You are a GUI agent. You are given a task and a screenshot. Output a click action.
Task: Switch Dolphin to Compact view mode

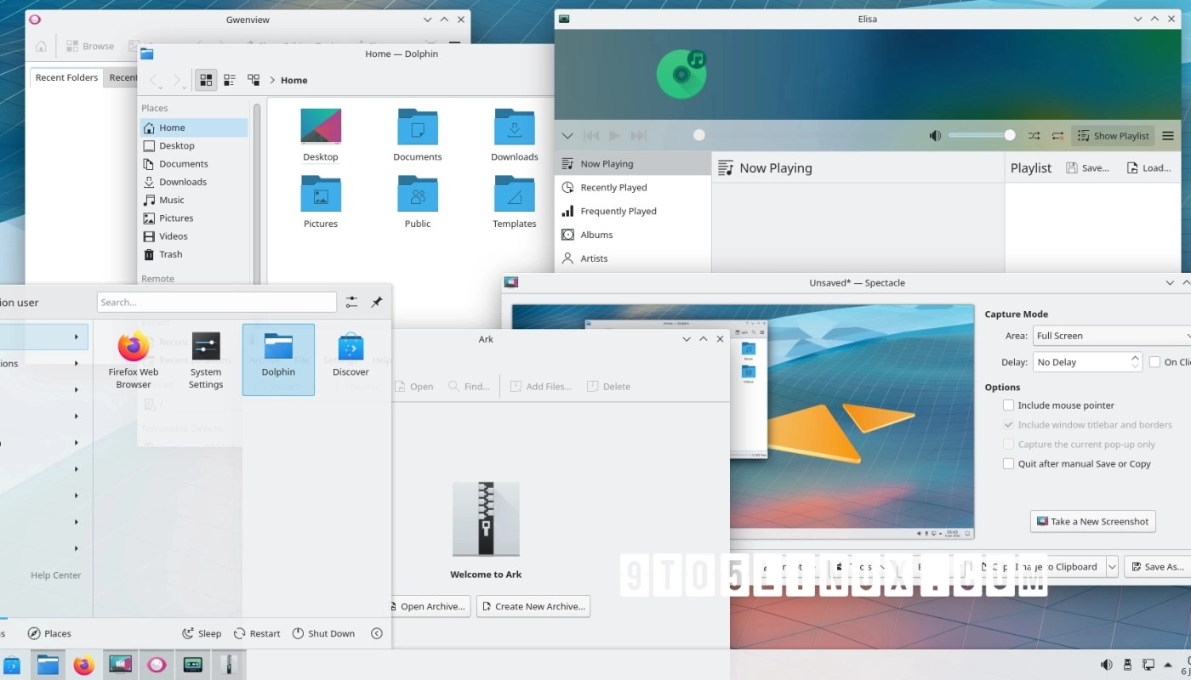coord(230,80)
